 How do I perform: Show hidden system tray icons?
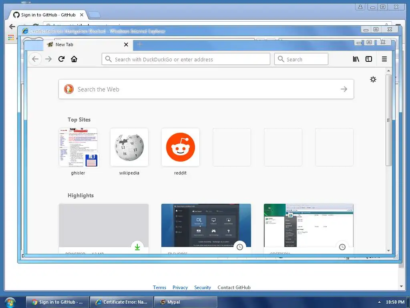(x=379, y=302)
